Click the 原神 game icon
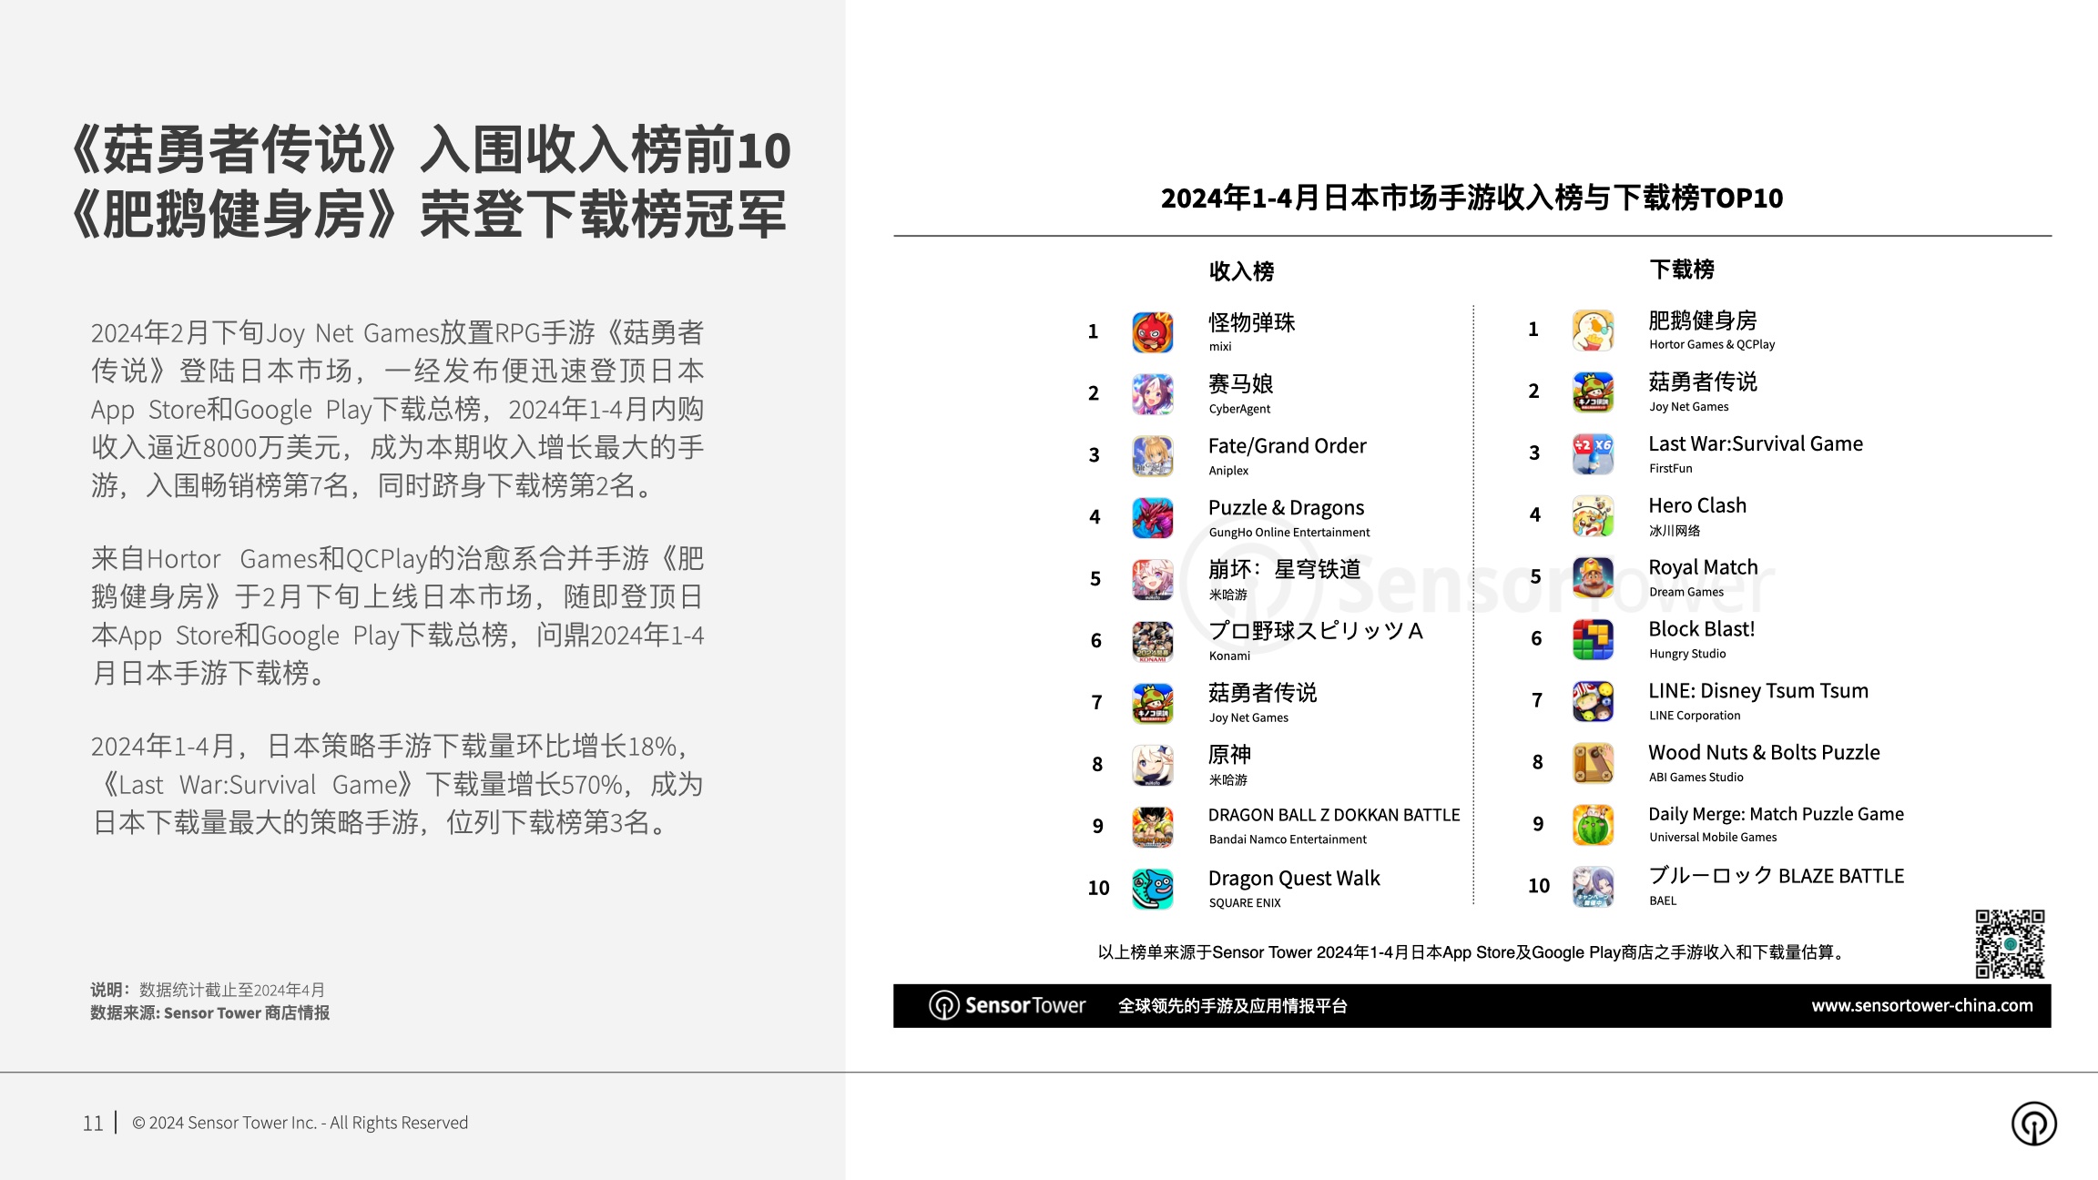Image resolution: width=2098 pixels, height=1180 pixels. pyautogui.click(x=1152, y=765)
